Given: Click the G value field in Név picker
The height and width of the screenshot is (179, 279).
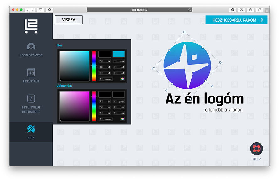Looking at the screenshot, I should (105, 67).
